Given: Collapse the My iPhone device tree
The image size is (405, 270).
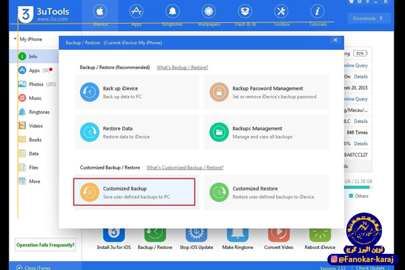Looking at the screenshot, I should (16, 39).
